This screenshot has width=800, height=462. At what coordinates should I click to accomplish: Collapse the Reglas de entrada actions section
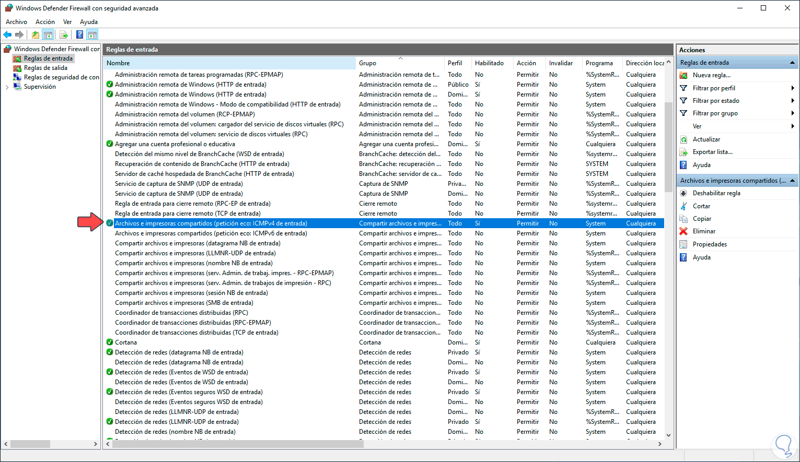tap(792, 63)
